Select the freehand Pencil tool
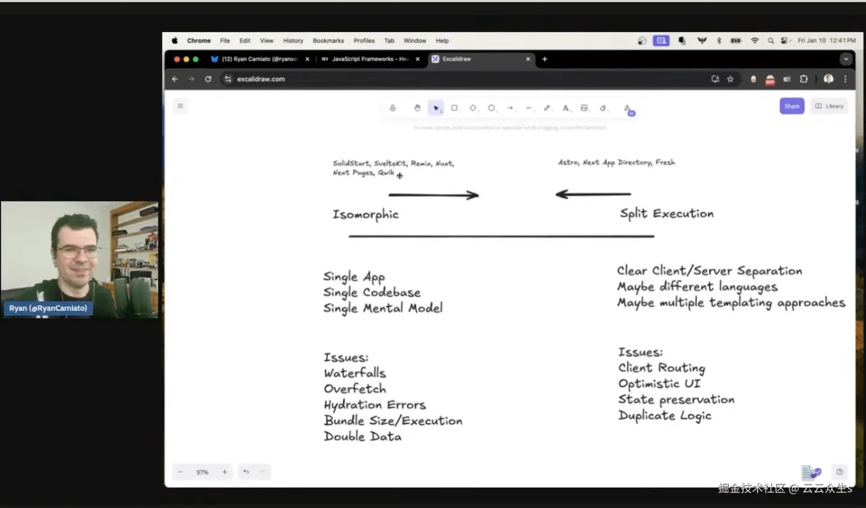Screen dimensions: 866x508 point(547,108)
